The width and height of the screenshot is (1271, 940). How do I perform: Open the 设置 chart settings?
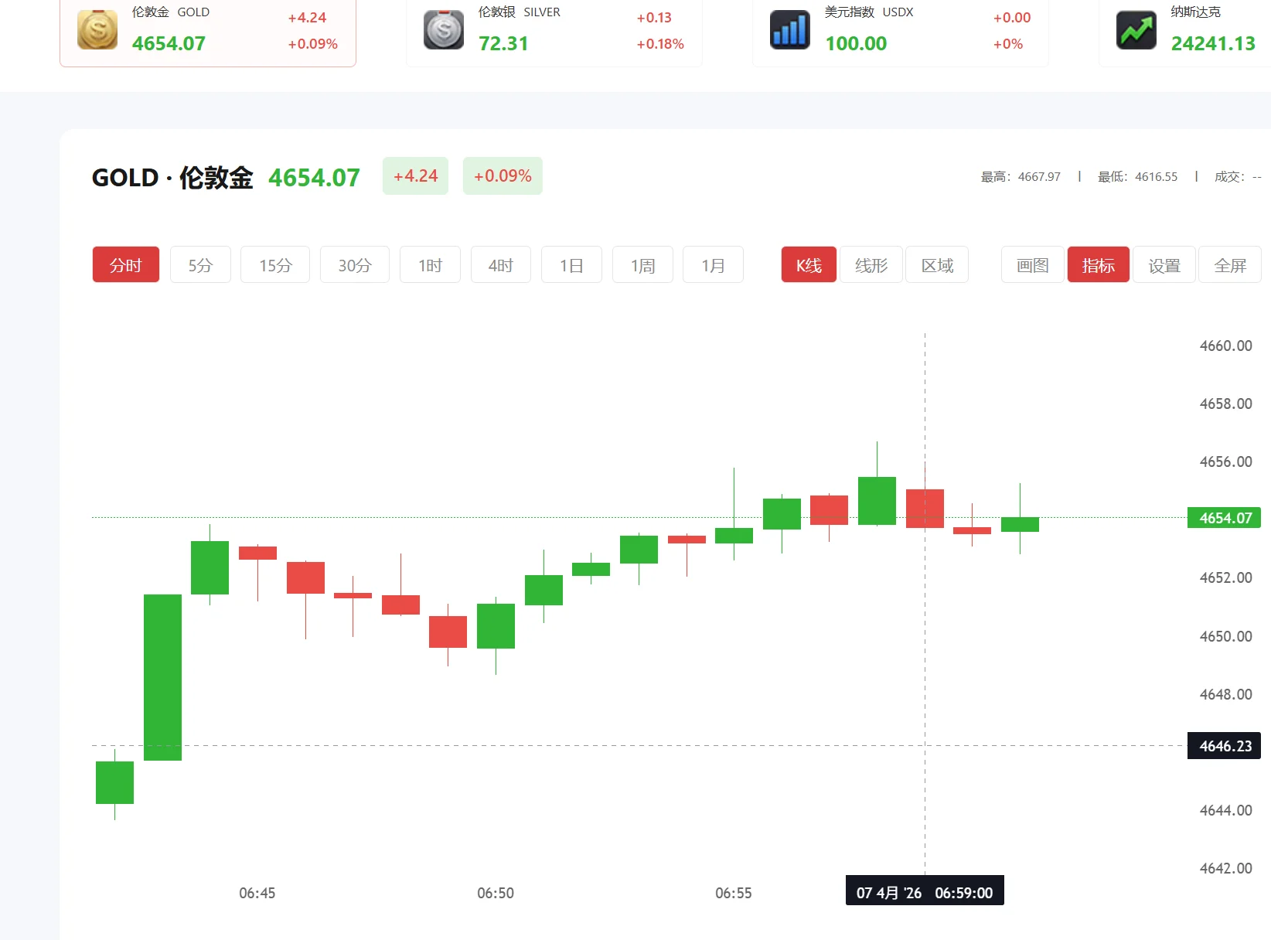click(1164, 264)
